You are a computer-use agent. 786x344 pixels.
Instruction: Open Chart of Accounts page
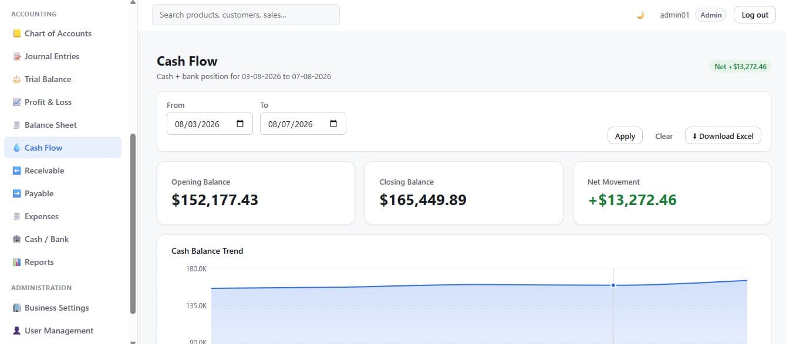(63, 33)
